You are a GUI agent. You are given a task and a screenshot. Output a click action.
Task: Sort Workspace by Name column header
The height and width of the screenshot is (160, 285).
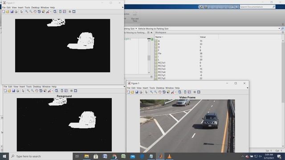(x=159, y=37)
